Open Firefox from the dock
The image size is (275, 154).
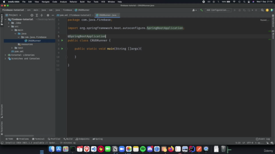click(171, 149)
